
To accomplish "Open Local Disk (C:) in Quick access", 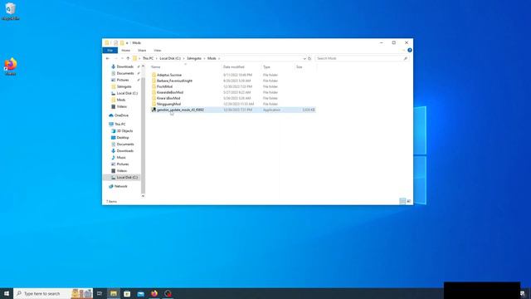I will click(x=127, y=93).
